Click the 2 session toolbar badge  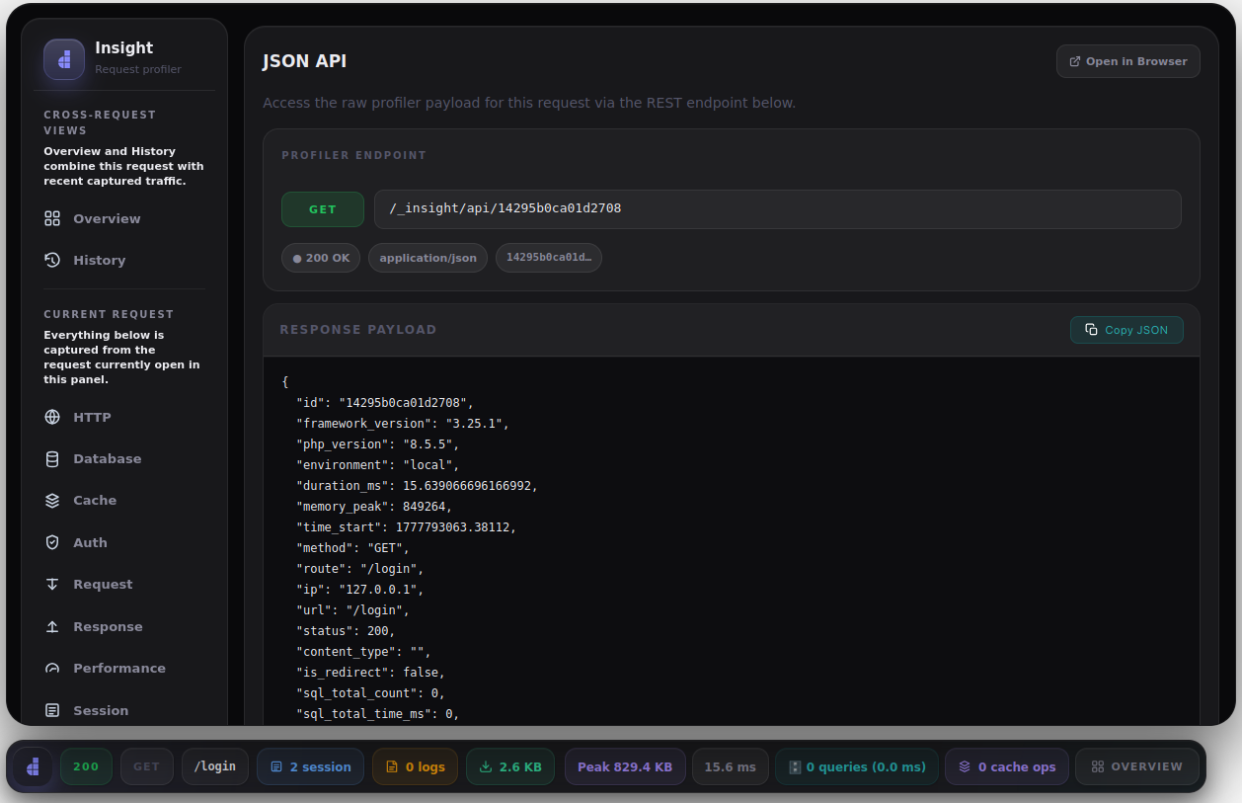(x=310, y=766)
